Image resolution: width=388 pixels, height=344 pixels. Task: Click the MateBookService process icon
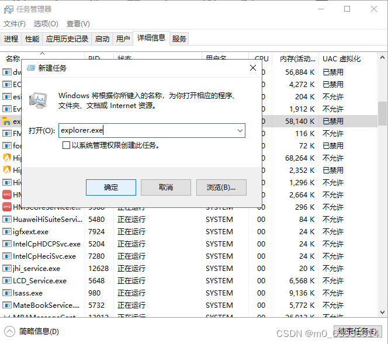click(x=7, y=305)
